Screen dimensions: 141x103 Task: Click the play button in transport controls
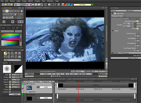(x=60, y=74)
